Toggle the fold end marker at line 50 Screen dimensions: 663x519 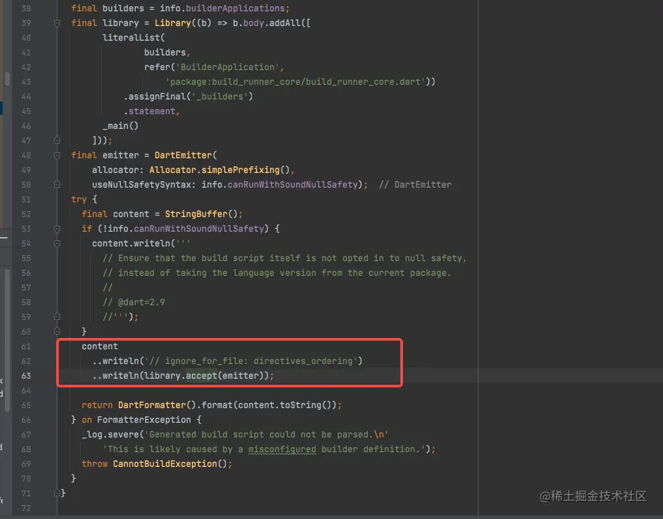point(57,185)
